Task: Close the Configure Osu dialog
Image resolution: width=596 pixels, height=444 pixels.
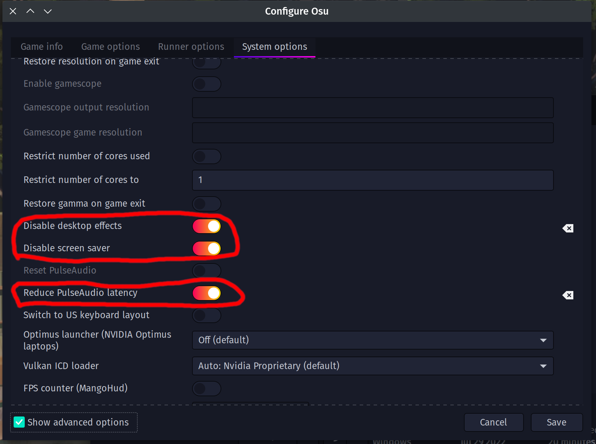Action: click(x=13, y=11)
